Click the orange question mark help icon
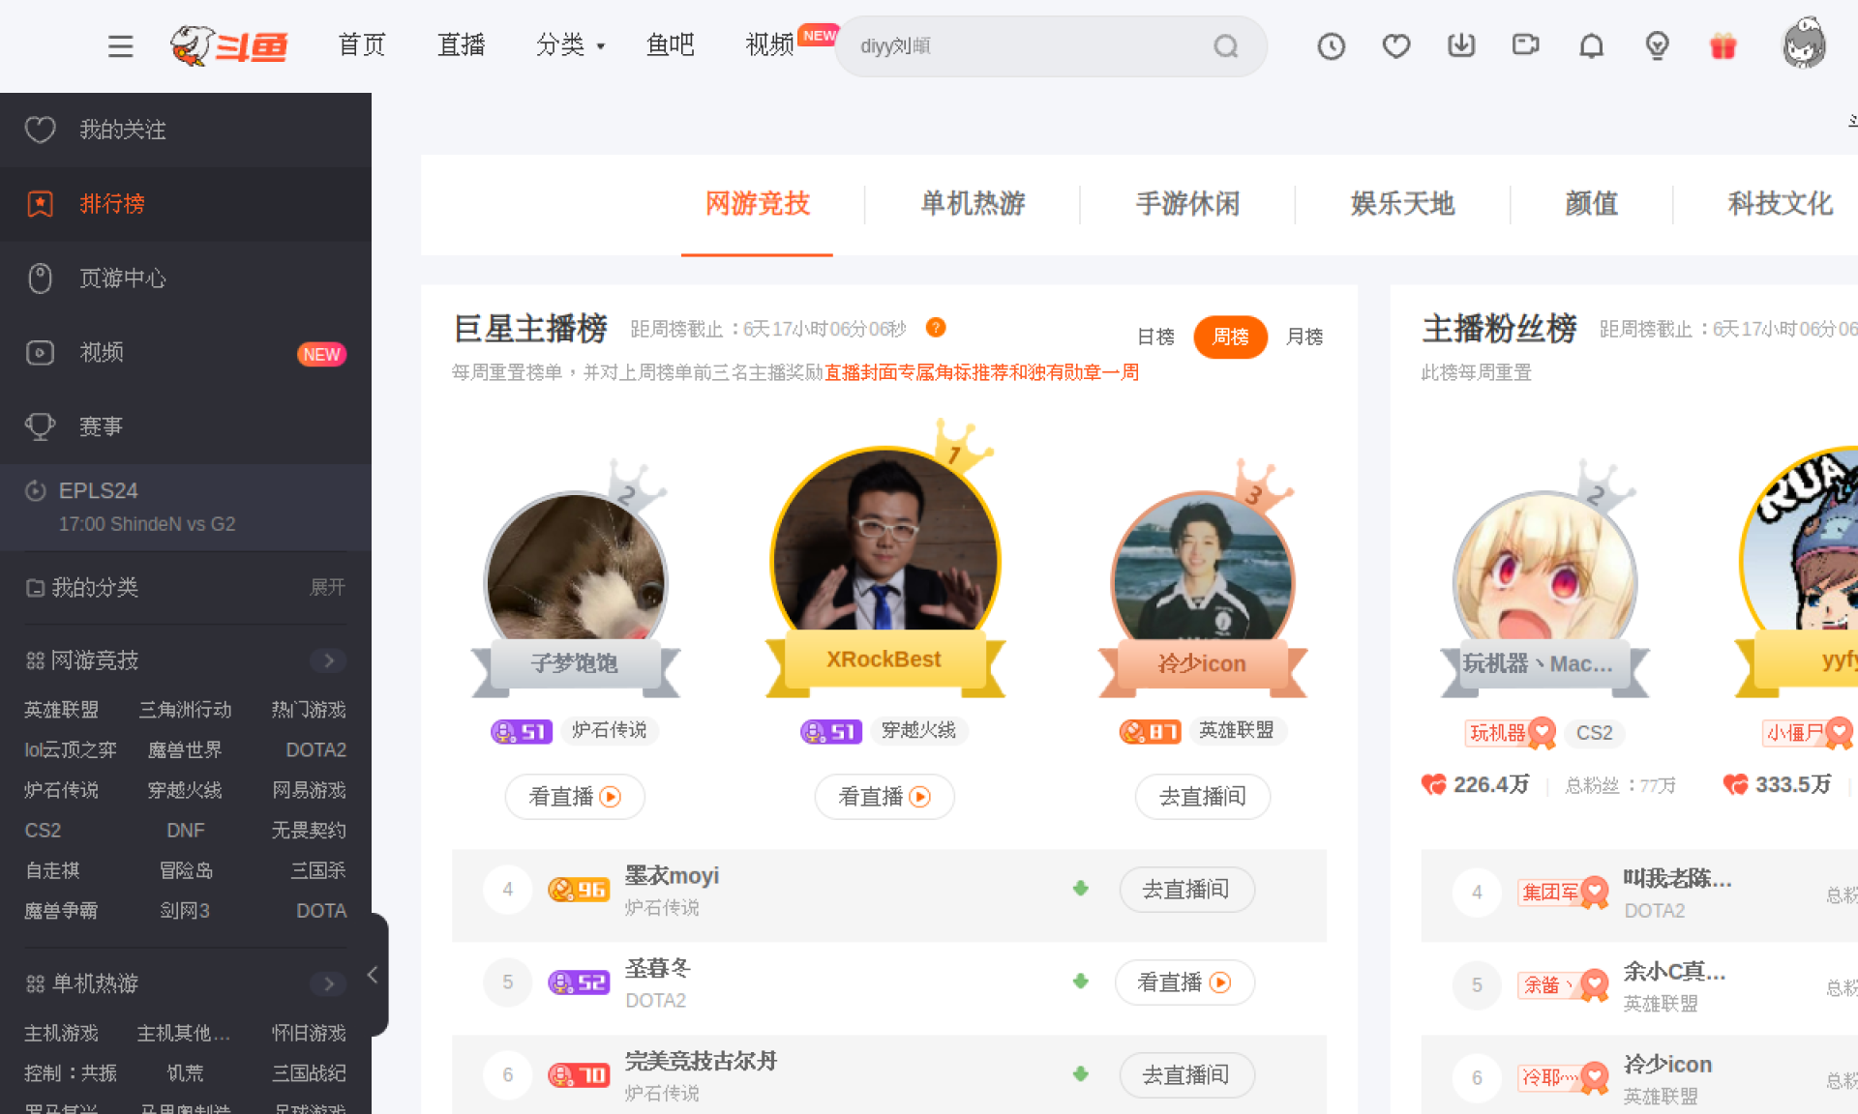This screenshot has width=1858, height=1114. pyautogui.click(x=935, y=327)
